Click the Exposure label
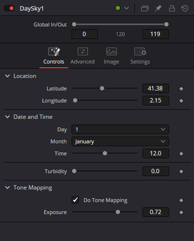194x241 pixels. coord(55,212)
